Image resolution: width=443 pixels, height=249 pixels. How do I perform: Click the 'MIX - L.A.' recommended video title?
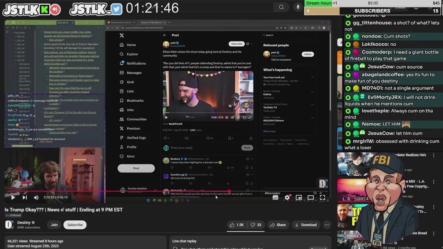[x=416, y=184]
